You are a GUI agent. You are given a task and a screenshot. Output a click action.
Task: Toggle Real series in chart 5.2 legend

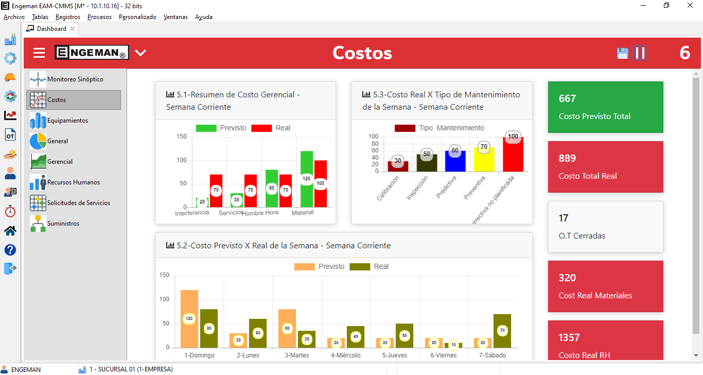[360, 266]
